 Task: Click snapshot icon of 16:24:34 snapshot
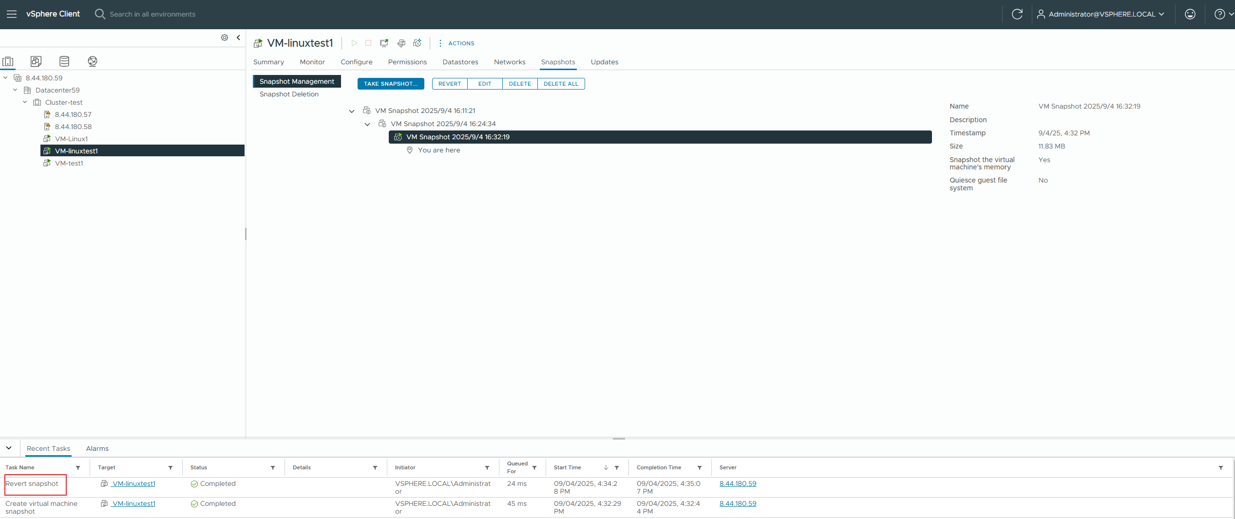[382, 124]
